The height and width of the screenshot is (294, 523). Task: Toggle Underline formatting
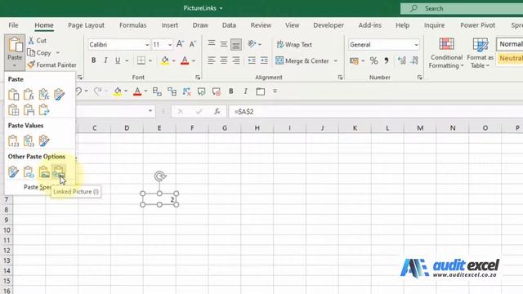[x=118, y=60]
